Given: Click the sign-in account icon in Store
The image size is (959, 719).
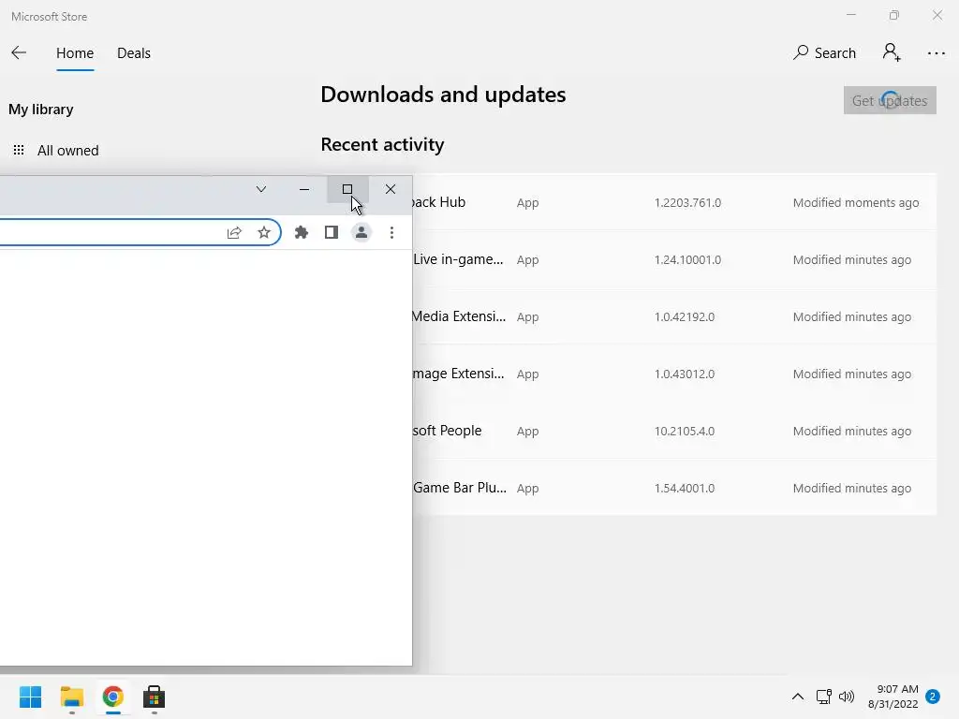Looking at the screenshot, I should tap(892, 52).
